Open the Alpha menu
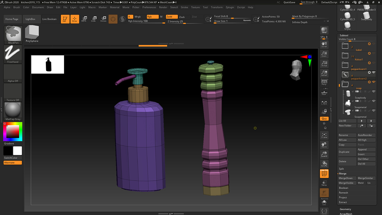 coord(7,7)
